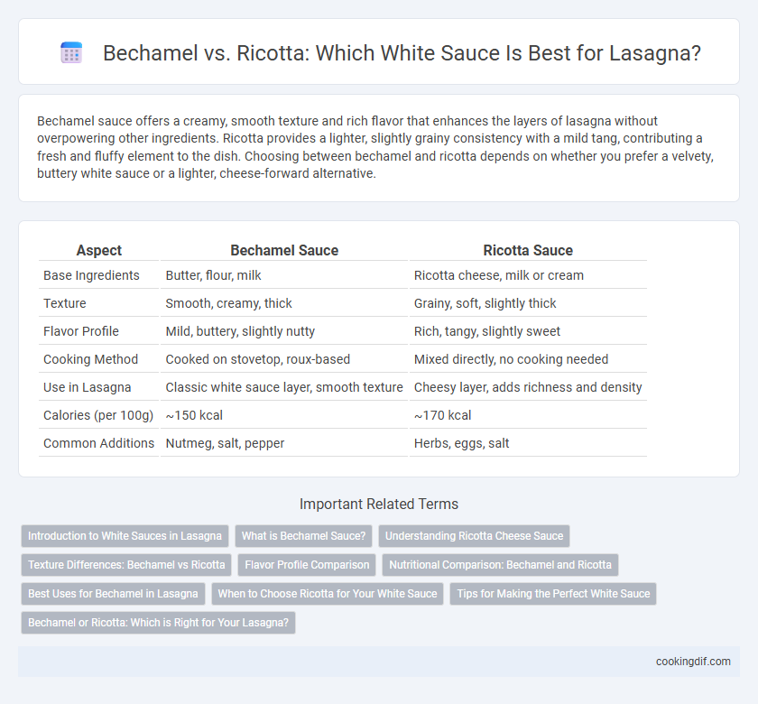This screenshot has width=758, height=704.
Task: Select the Base Ingredients row label
Action: pyautogui.click(x=91, y=275)
